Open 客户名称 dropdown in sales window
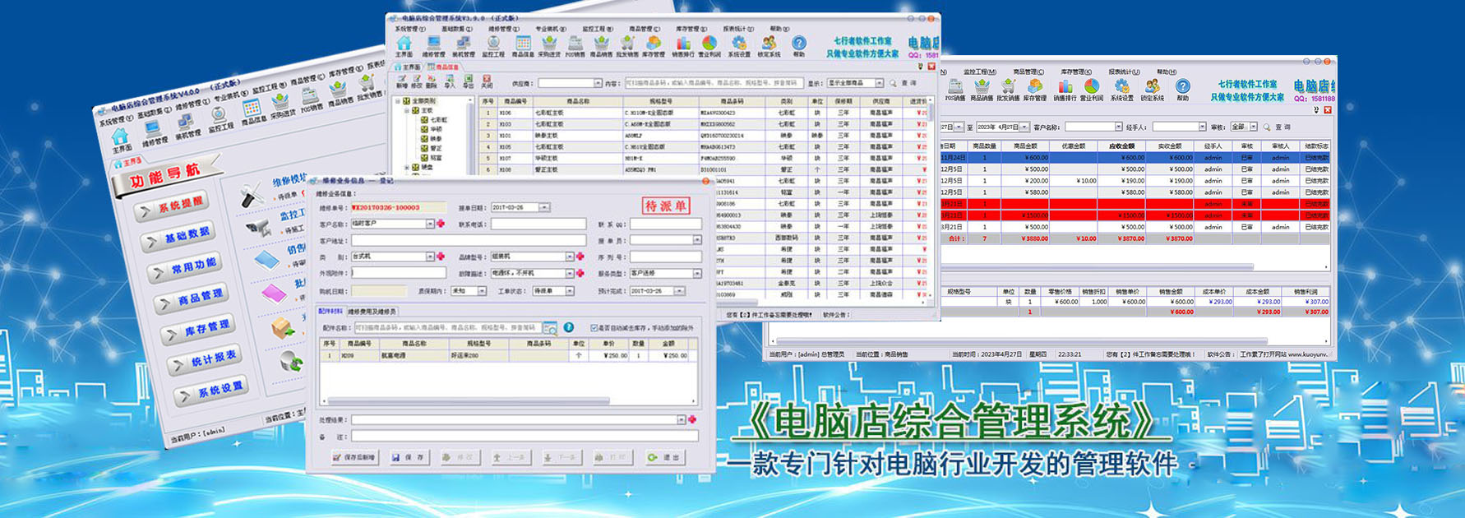This screenshot has height=518, width=1465. 1118,127
